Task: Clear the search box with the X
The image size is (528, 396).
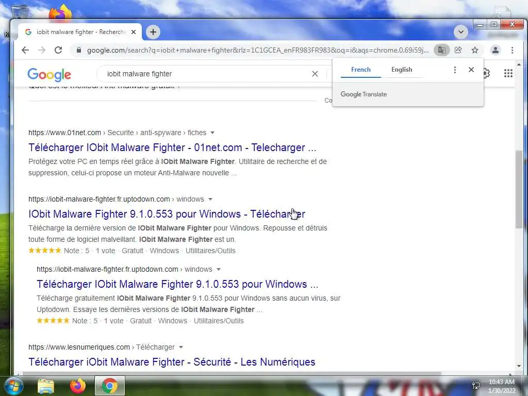Action: 315,74
